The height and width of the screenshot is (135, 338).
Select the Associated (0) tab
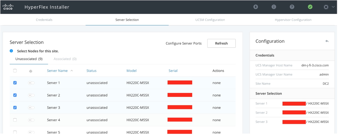click(x=65, y=59)
